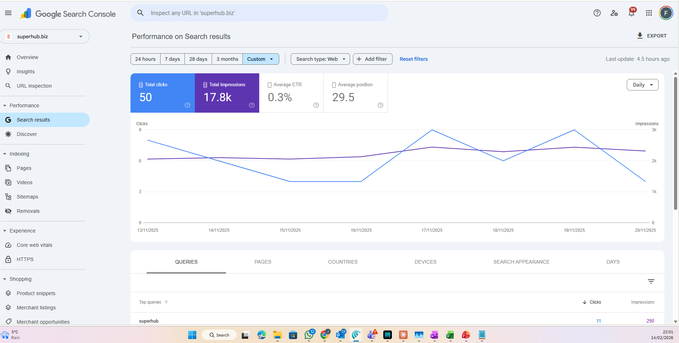Open the Google apps grid
The image size is (679, 343).
pyautogui.click(x=649, y=13)
